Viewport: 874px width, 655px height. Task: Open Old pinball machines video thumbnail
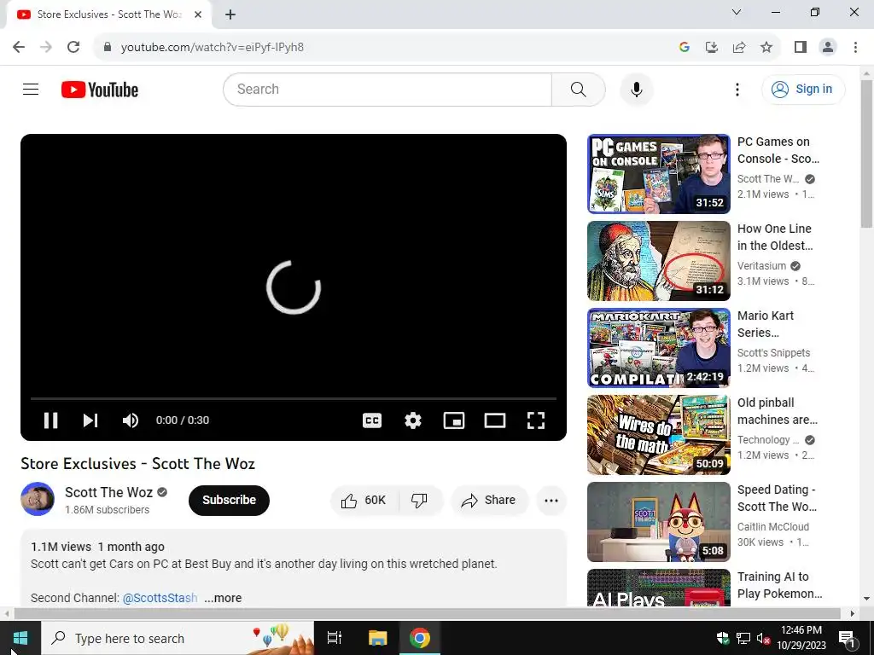(x=658, y=434)
